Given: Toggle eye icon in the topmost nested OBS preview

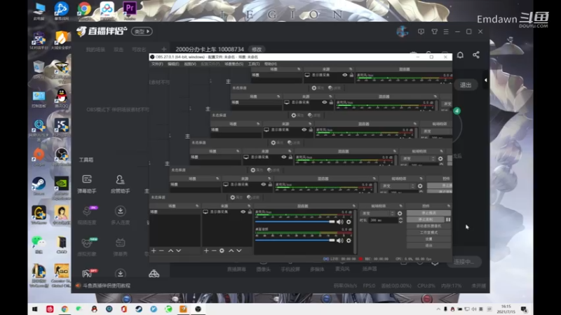Looking at the screenshot, I should click(344, 75).
